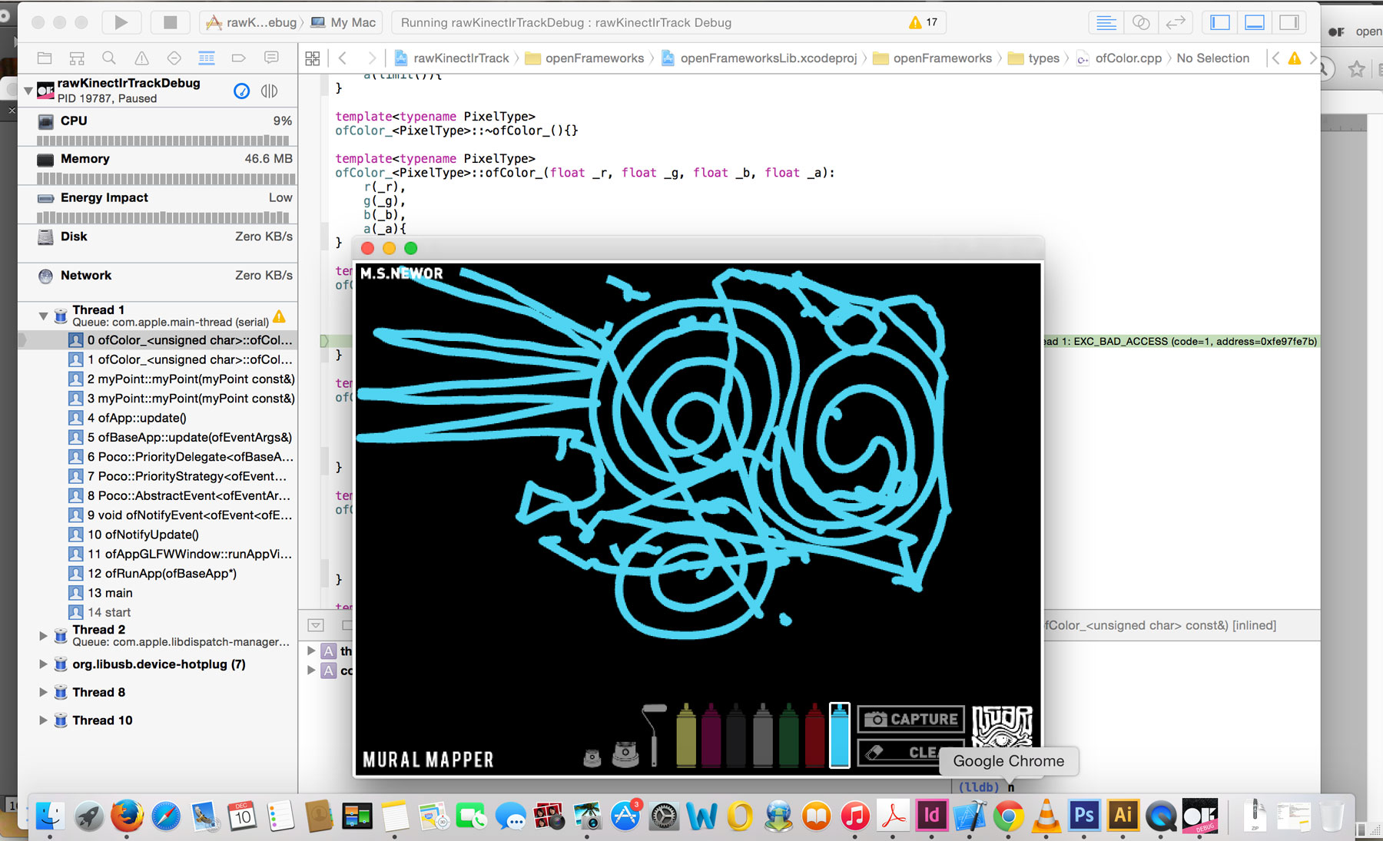Viewport: 1383px width, 841px height.
Task: Click the 17 warnings indicator
Action: tap(923, 22)
